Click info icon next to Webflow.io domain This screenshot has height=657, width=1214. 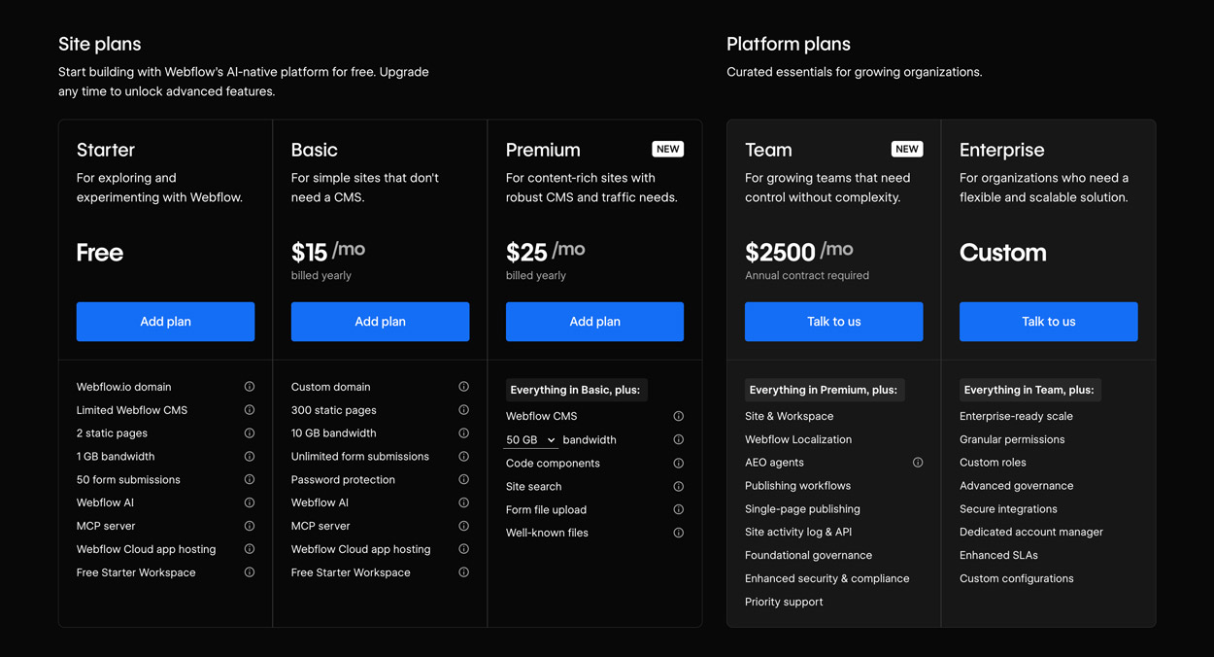click(x=250, y=387)
